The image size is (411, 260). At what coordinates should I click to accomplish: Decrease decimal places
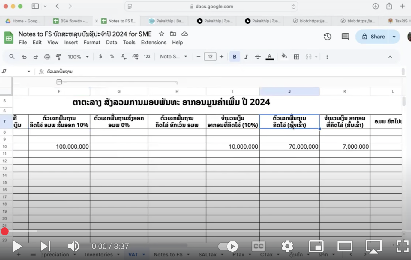point(123,56)
